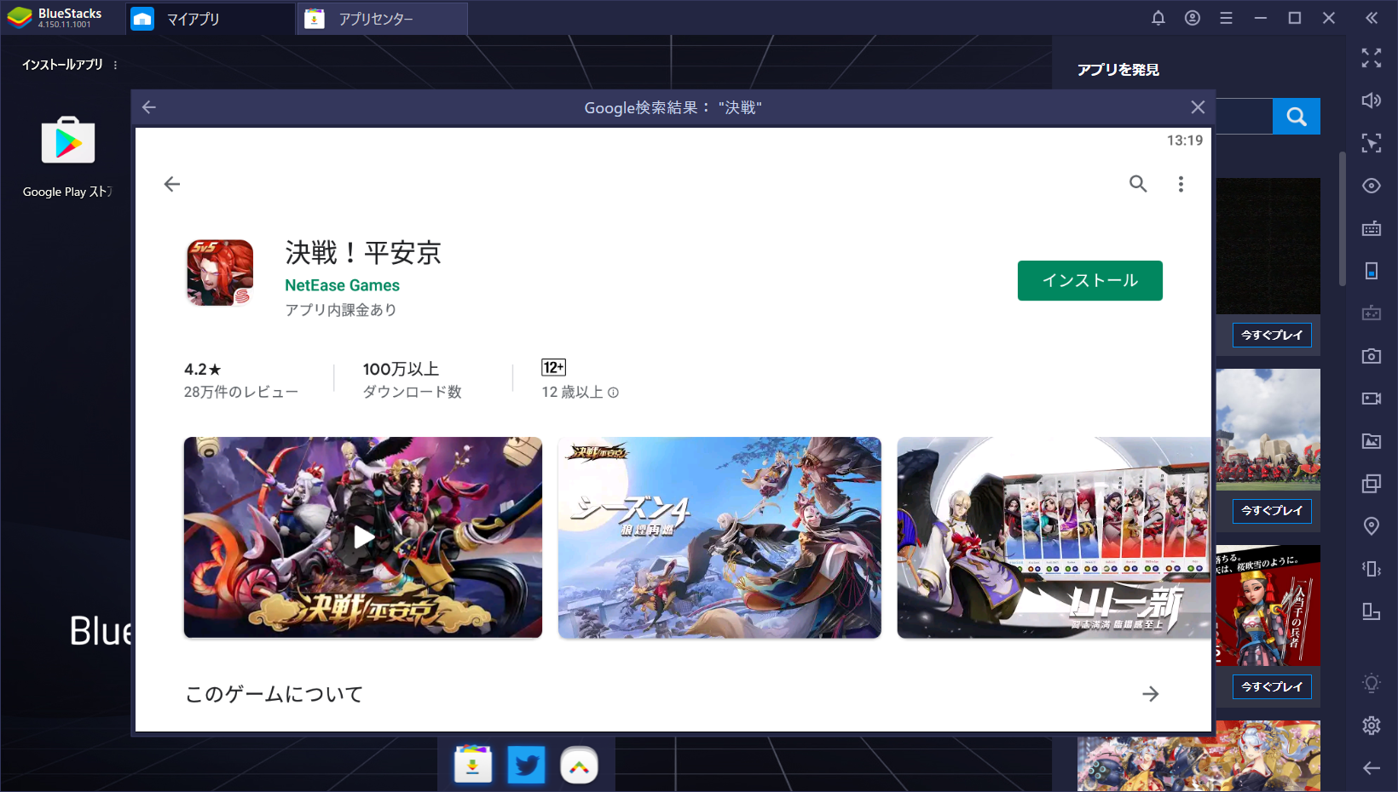Open the シーズン4 screenshot thumbnail
1398x792 pixels.
719,537
